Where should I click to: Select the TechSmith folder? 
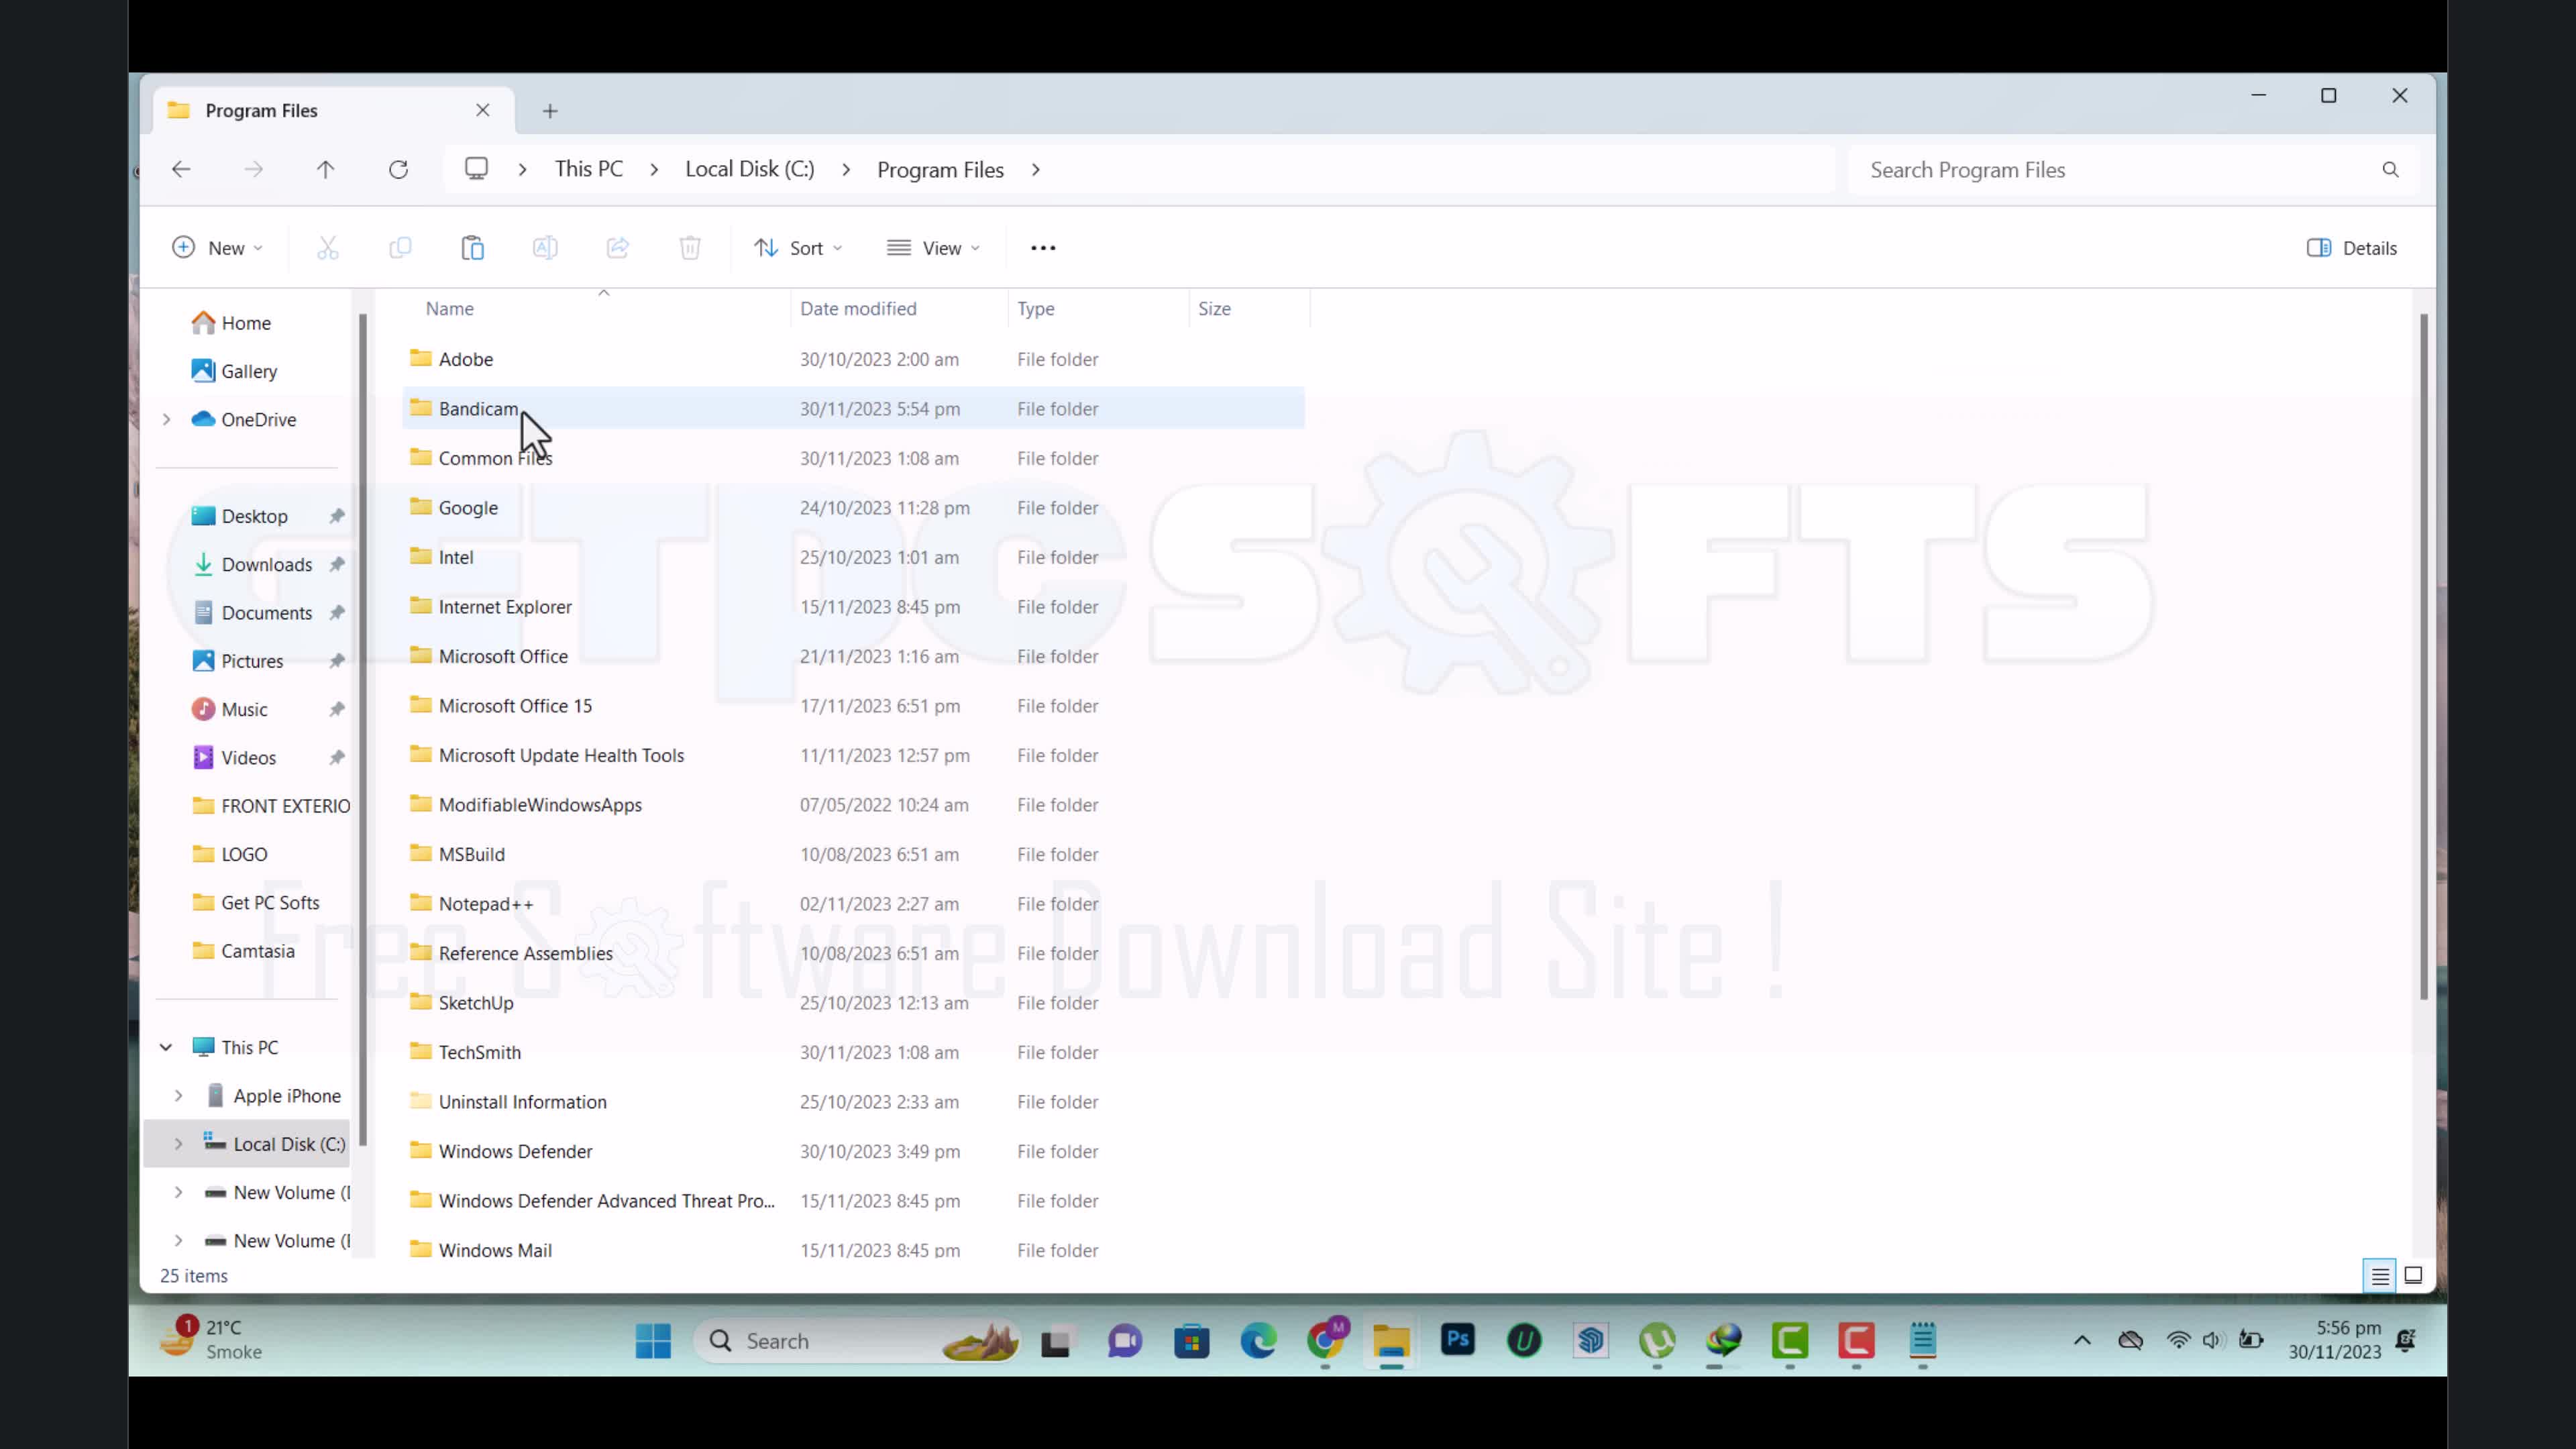[x=854, y=1052]
